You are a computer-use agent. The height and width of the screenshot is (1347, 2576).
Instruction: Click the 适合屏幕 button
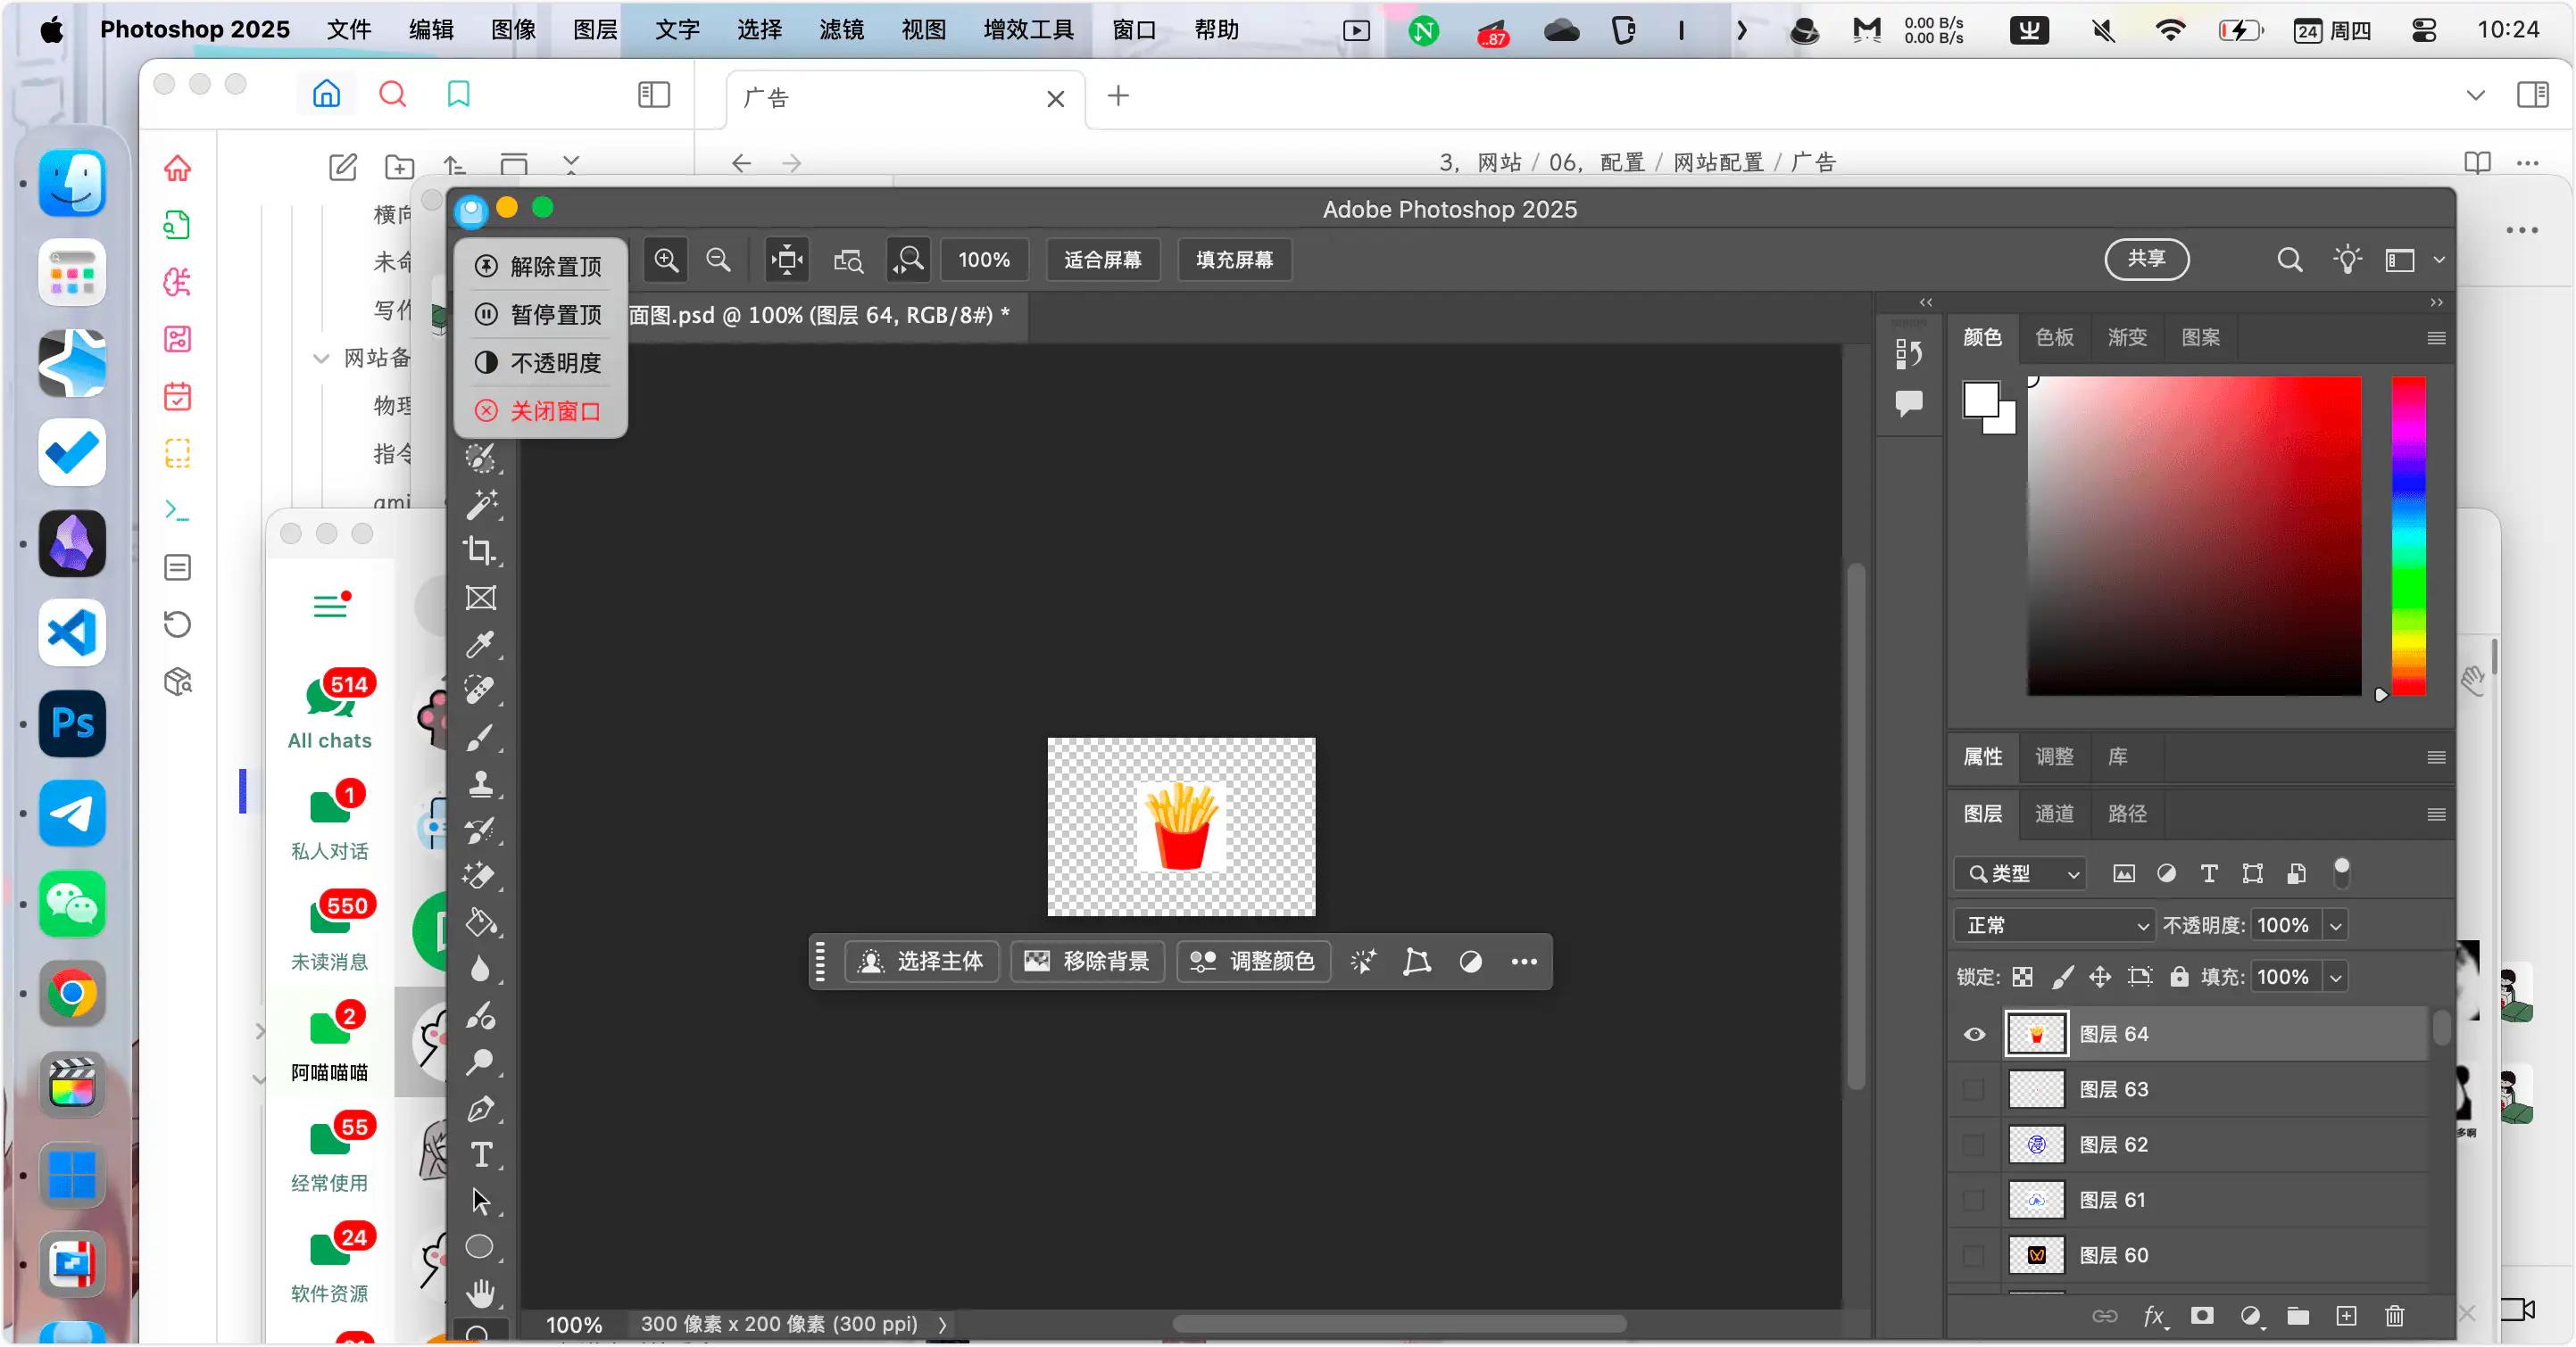coord(1102,260)
